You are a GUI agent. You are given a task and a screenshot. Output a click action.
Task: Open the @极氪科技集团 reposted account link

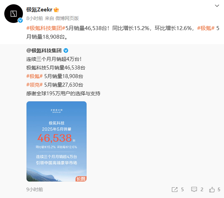coord(44,50)
